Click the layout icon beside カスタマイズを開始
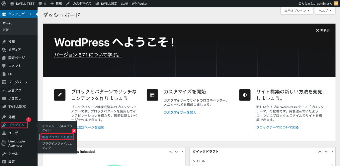The height and width of the screenshot is (166, 340). click(x=152, y=95)
